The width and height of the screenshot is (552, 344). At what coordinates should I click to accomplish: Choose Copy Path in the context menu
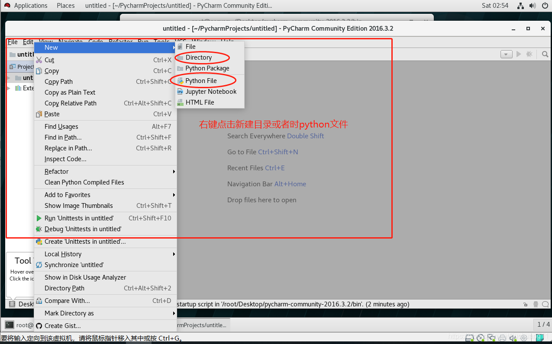tap(106, 82)
